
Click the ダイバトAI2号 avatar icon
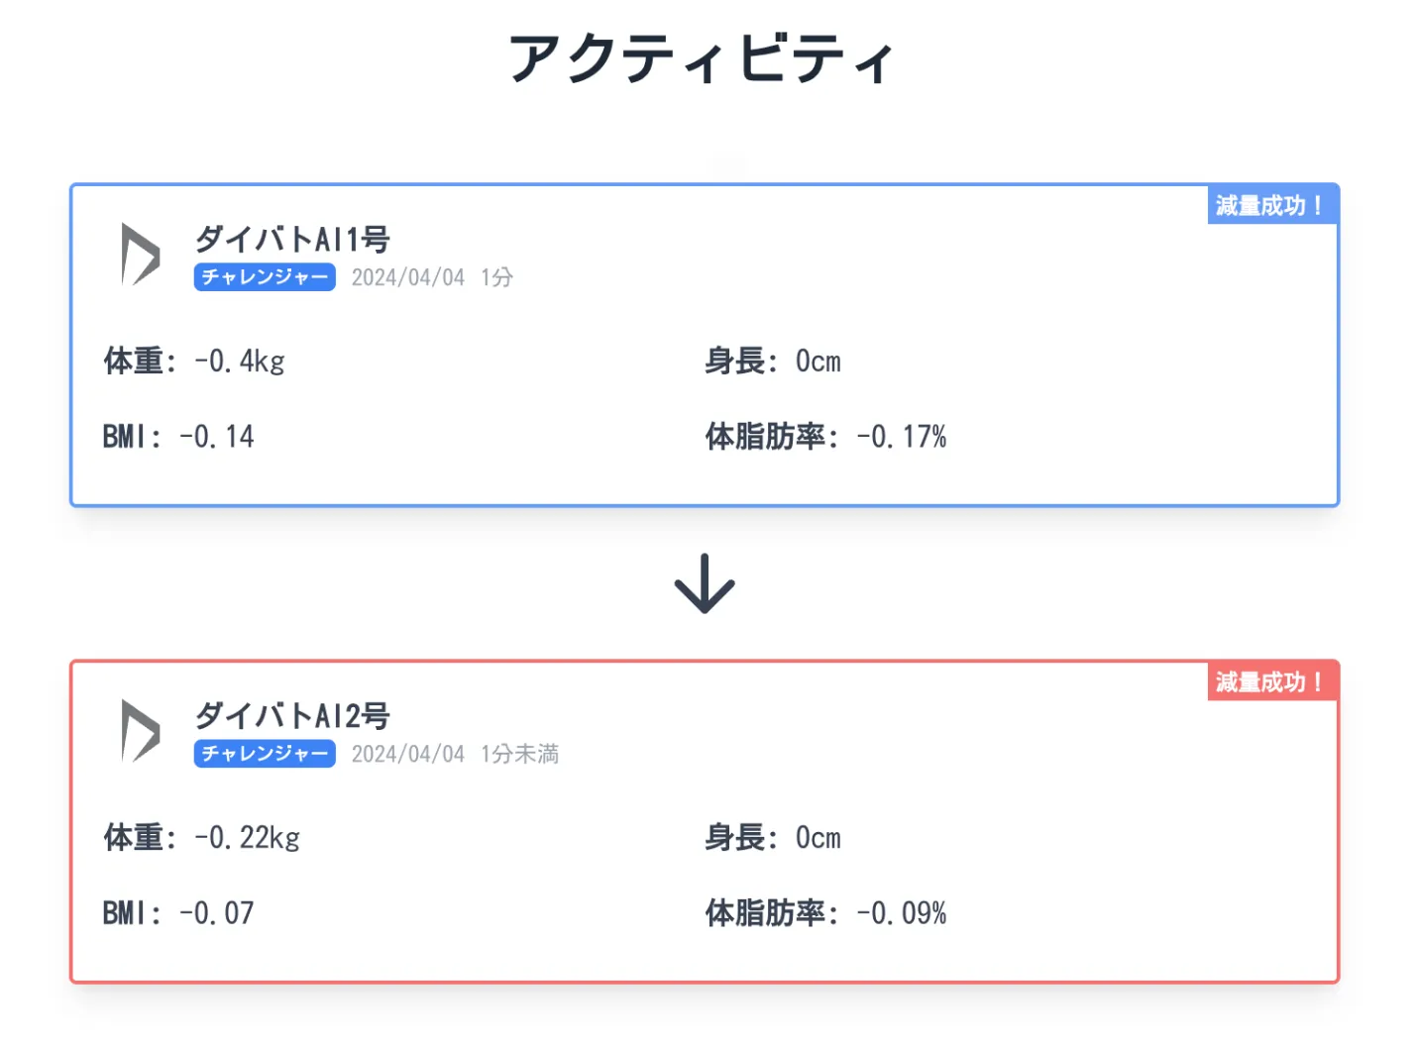coord(140,731)
